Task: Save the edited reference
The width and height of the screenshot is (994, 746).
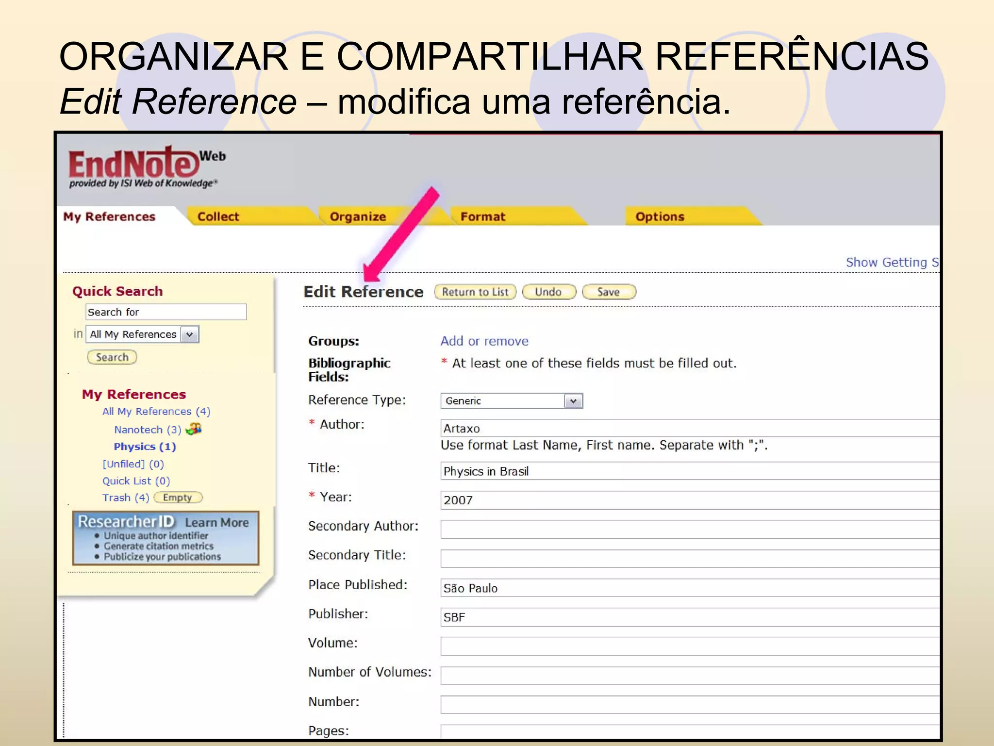Action: tap(609, 292)
